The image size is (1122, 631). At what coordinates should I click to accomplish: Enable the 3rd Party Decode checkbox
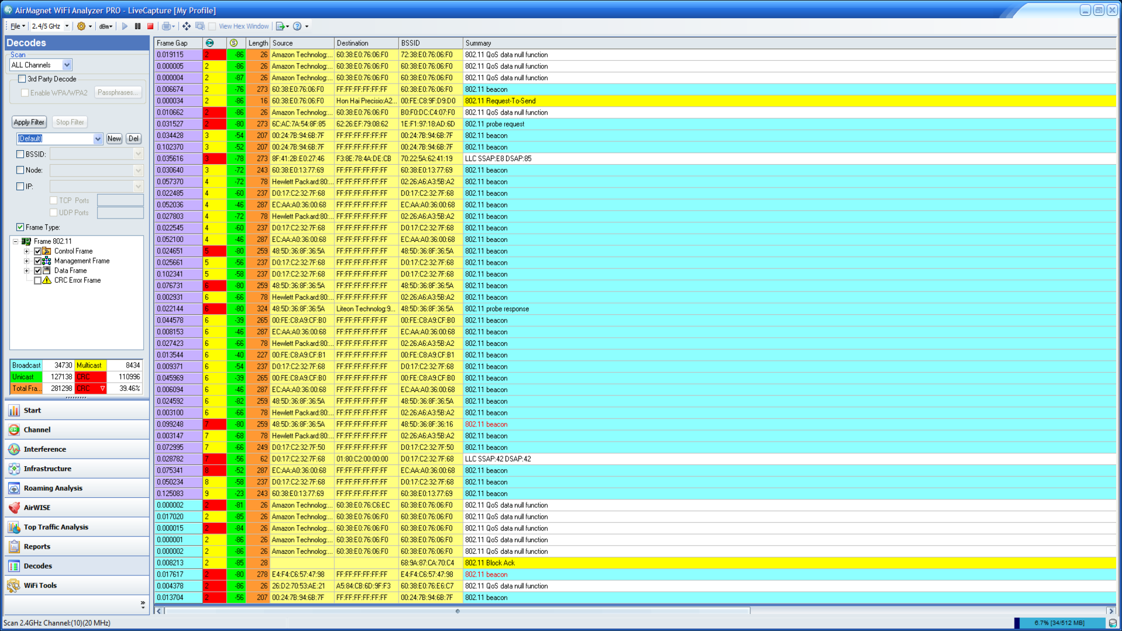pos(21,79)
